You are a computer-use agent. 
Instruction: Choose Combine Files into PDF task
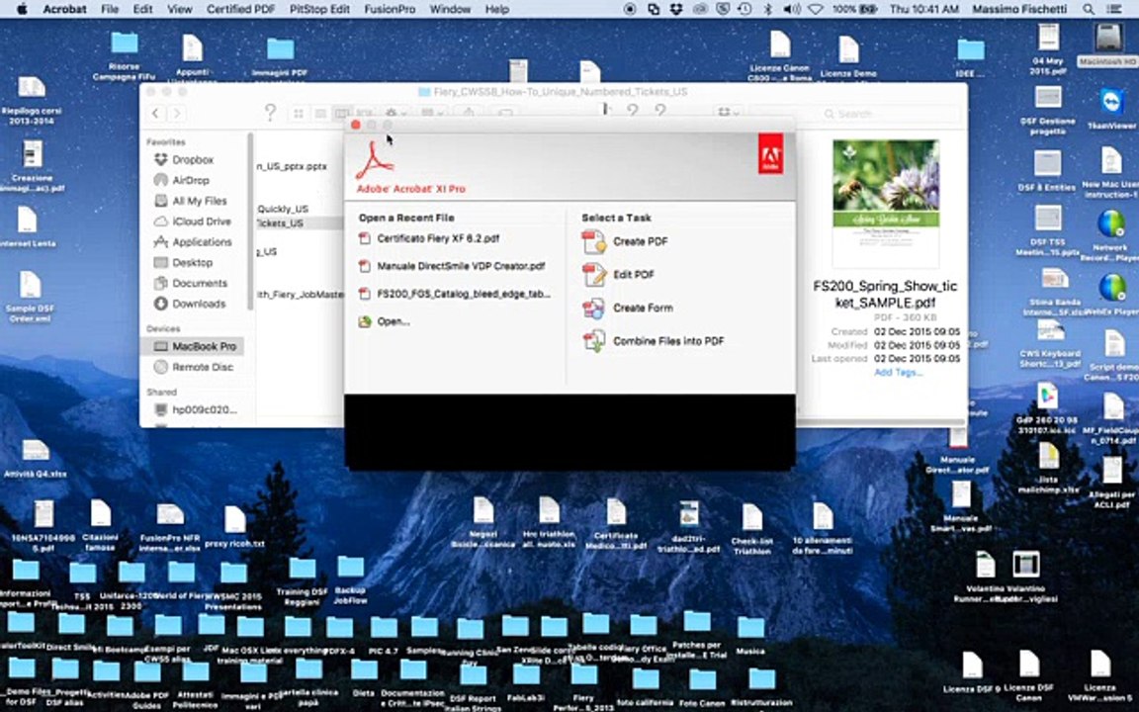(x=668, y=341)
